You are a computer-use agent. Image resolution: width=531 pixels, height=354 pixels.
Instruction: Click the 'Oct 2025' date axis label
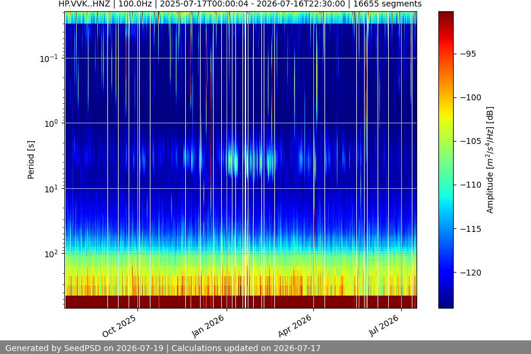119,326
